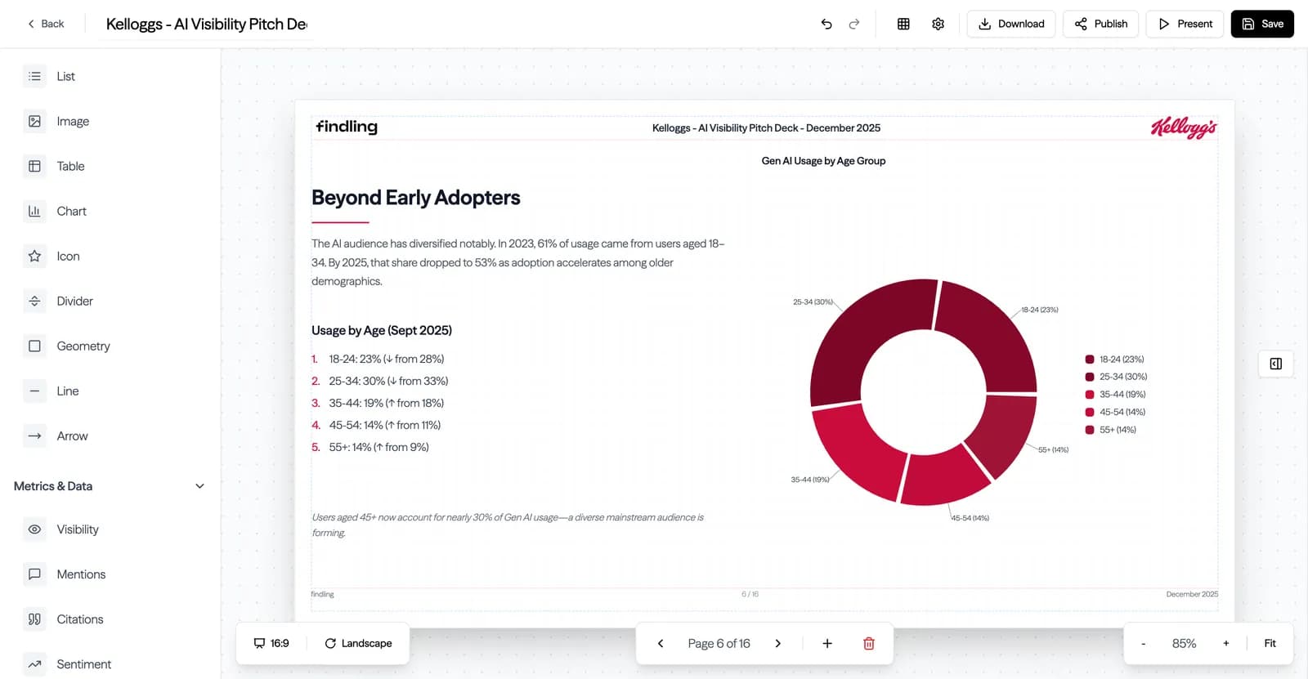The width and height of the screenshot is (1308, 679).
Task: Collapse the Metrics & Data section
Action: (x=199, y=486)
